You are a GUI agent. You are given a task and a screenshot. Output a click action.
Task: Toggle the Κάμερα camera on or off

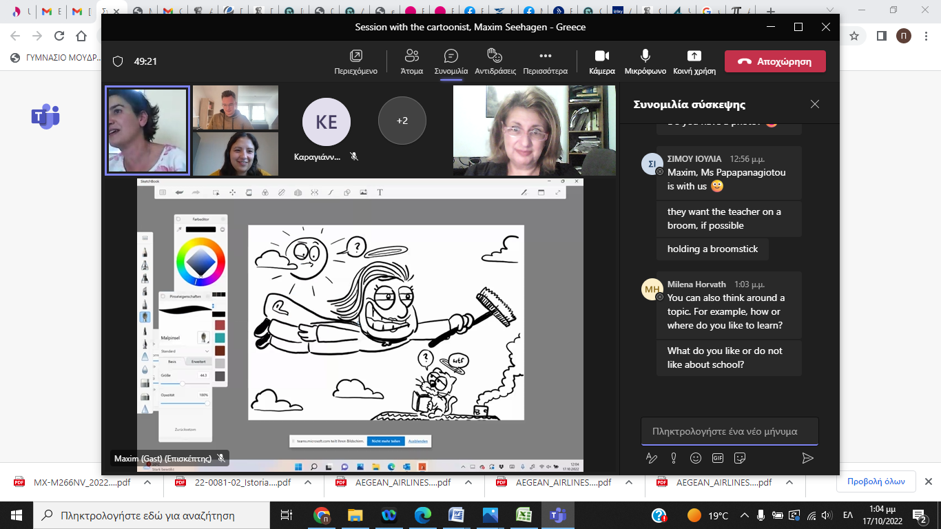pyautogui.click(x=601, y=61)
